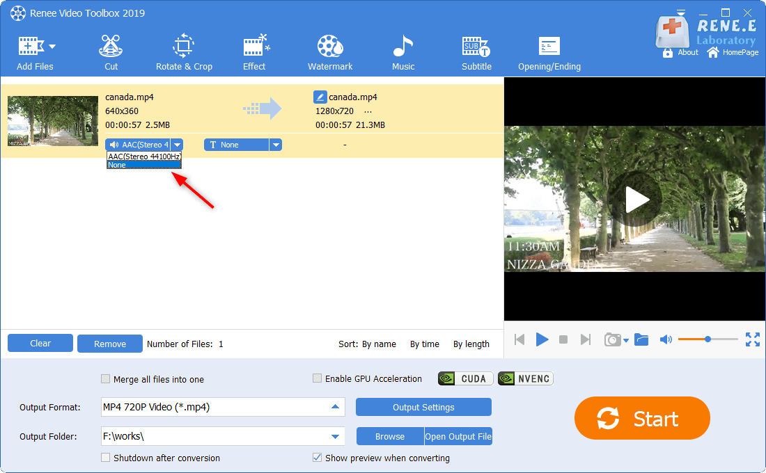Viewport: 766px width, 473px height.
Task: Skip to next in the preview player
Action: (585, 339)
